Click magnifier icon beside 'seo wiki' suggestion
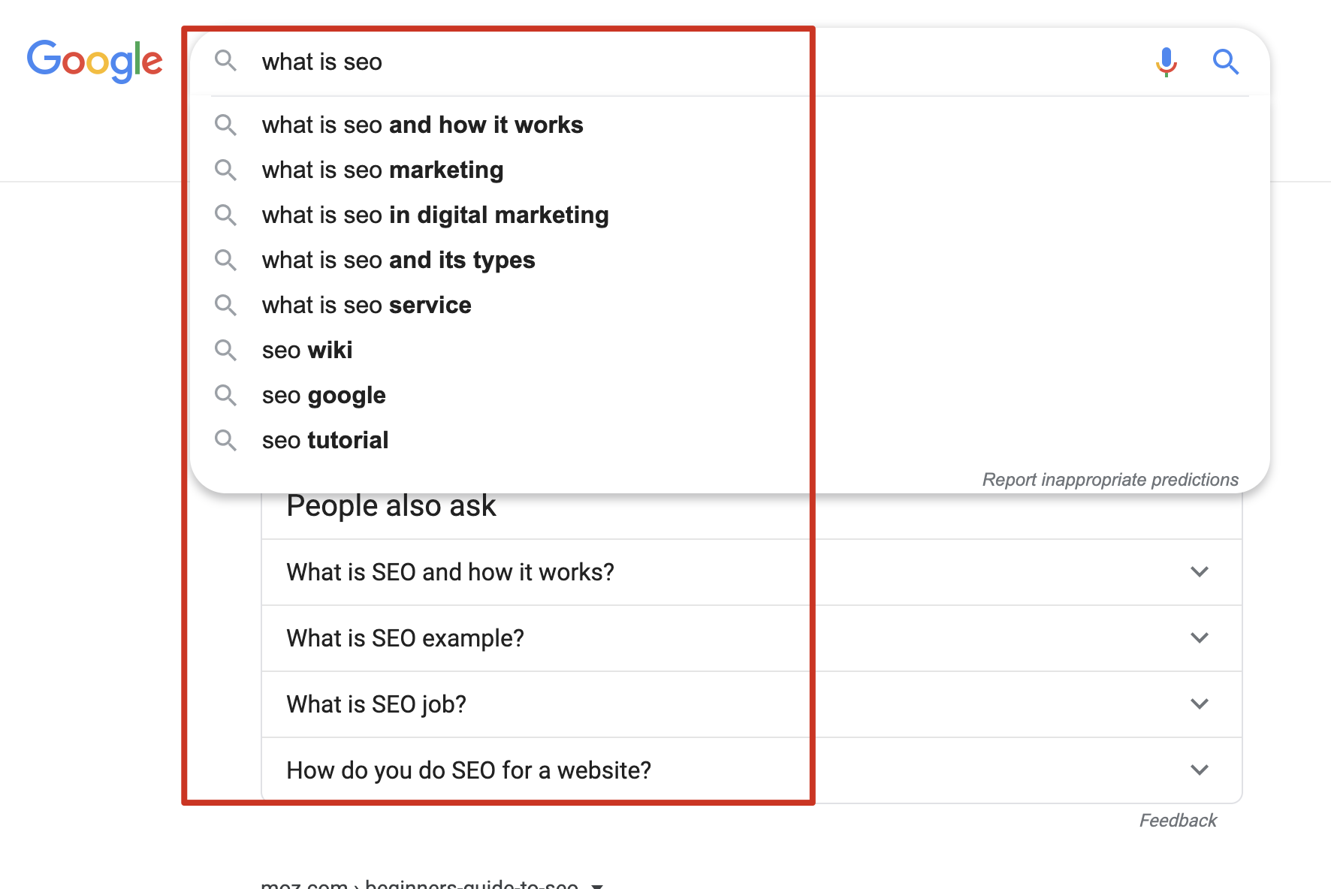Image resolution: width=1331 pixels, height=889 pixels. [225, 350]
